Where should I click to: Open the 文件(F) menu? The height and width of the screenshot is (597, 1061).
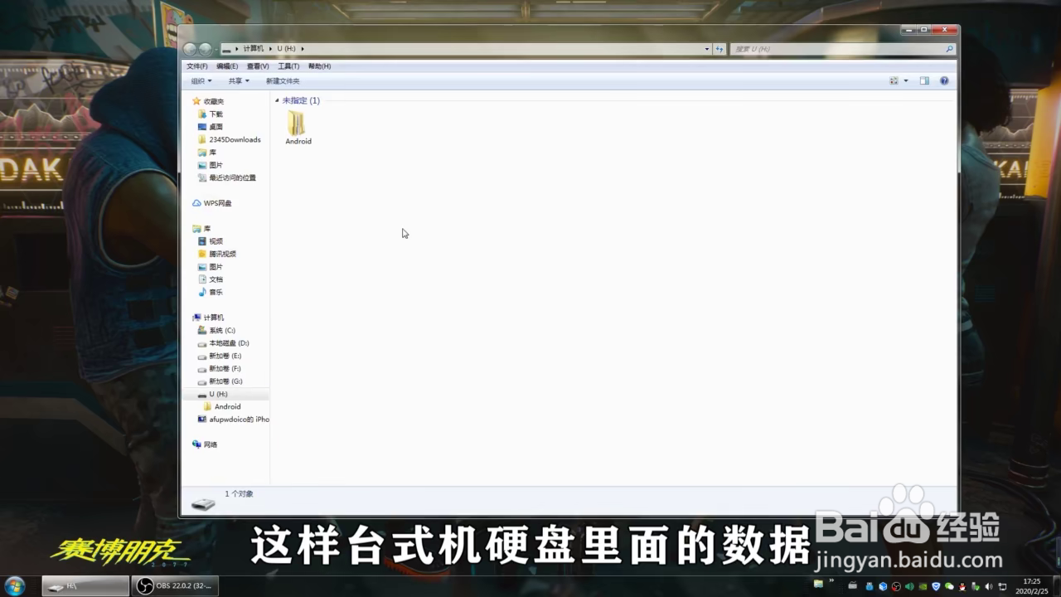coord(197,66)
